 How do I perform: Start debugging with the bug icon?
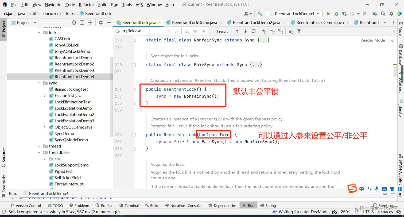(336, 14)
